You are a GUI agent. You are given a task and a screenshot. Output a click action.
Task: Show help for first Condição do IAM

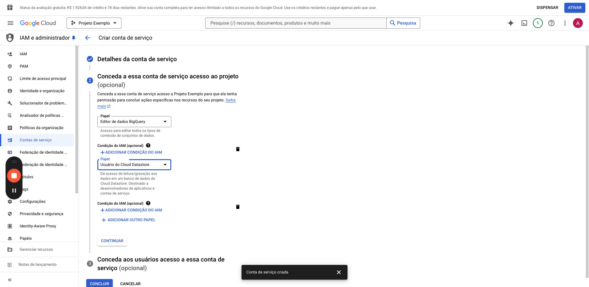pyautogui.click(x=148, y=145)
